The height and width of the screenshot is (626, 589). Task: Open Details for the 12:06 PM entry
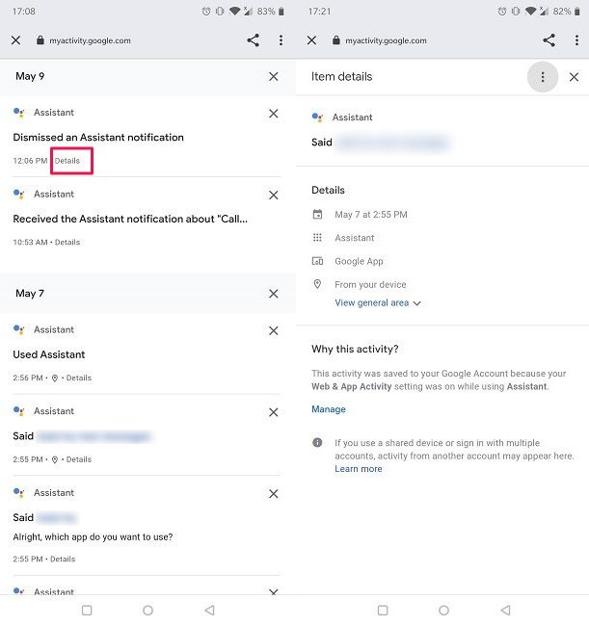[67, 161]
